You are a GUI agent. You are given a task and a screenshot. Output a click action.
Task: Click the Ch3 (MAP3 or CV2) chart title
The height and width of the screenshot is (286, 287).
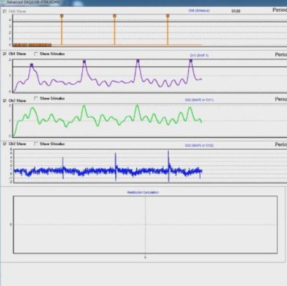point(199,145)
